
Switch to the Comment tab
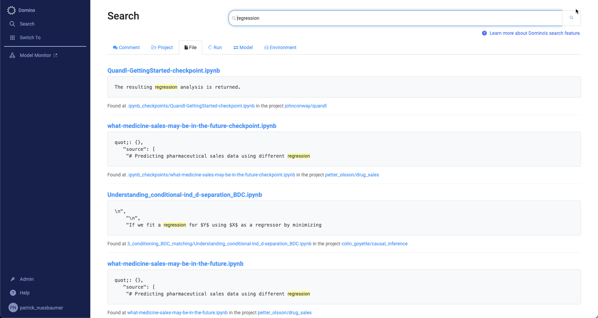click(126, 47)
